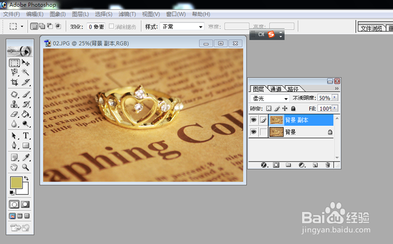This screenshot has width=393, height=244.
Task: Select intersect with selection mode
Action: (58, 26)
